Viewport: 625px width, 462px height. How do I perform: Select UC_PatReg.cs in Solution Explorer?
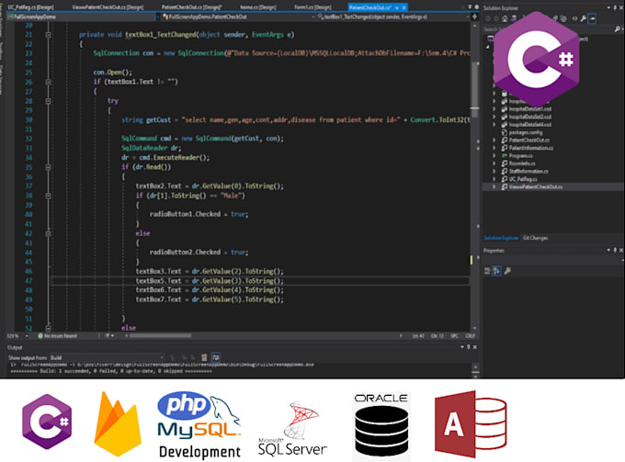pos(523,179)
